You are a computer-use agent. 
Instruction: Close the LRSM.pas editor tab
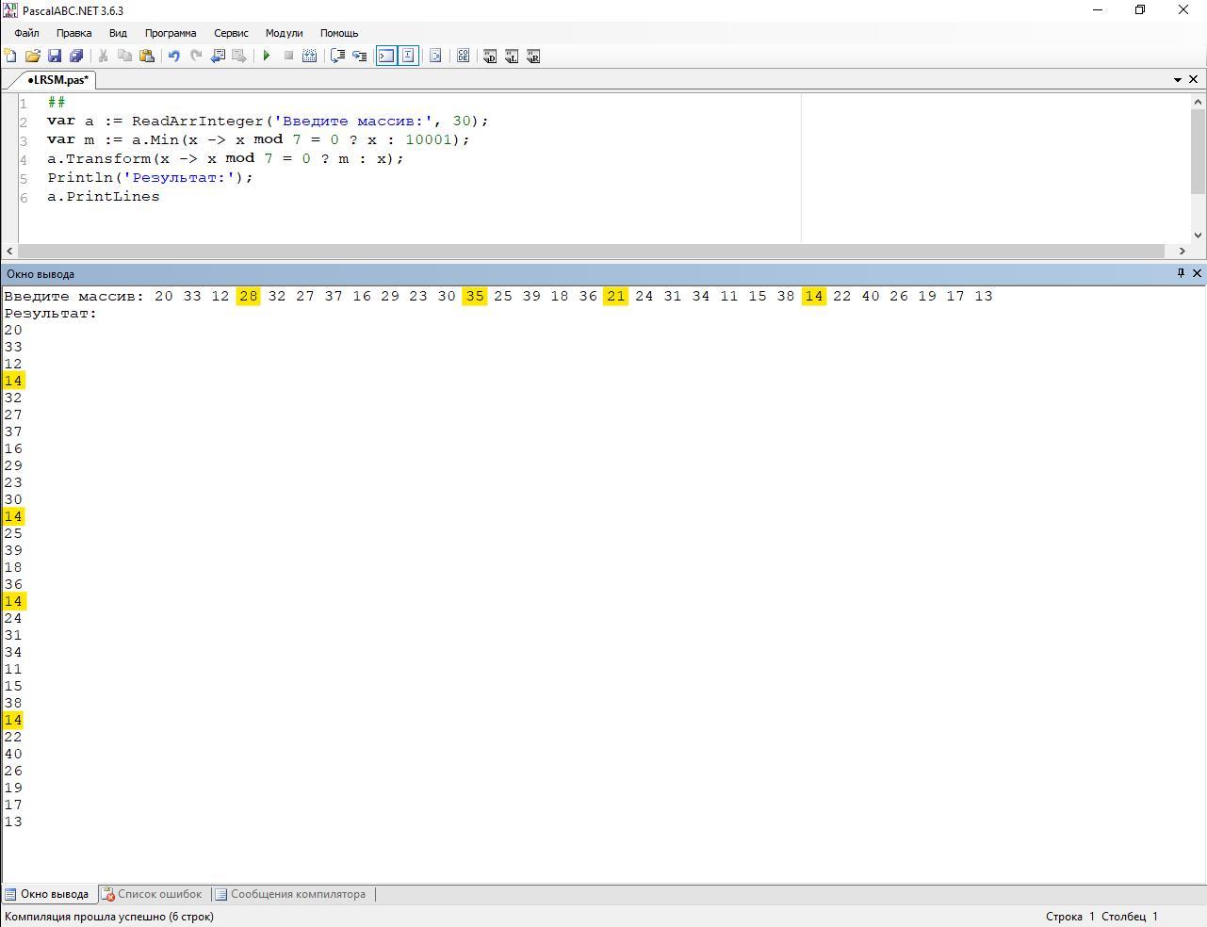coord(1193,80)
